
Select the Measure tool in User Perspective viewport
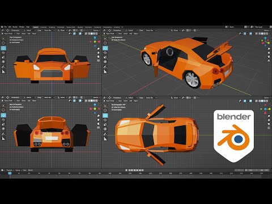pyautogui.click(x=105, y=71)
